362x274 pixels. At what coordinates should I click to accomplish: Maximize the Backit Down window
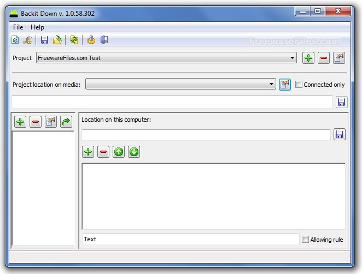click(318, 11)
